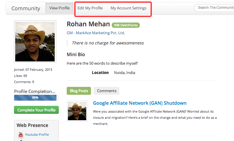The width and height of the screenshot is (234, 141).
Task: Click the Location label
Action: pyautogui.click(x=100, y=73)
